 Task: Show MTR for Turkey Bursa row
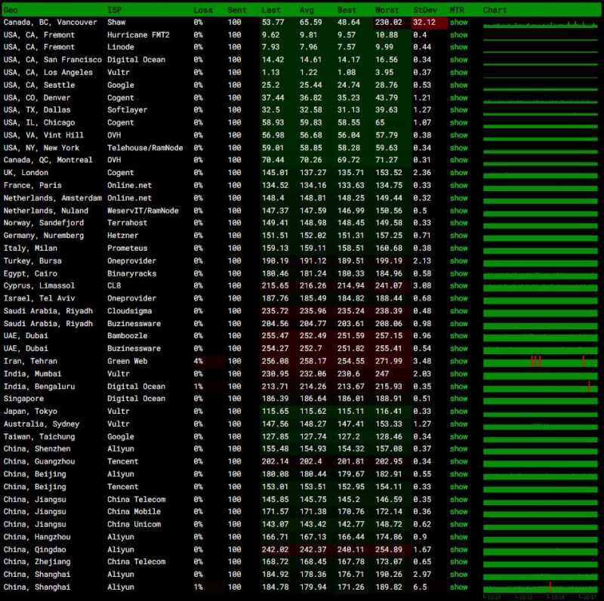click(x=458, y=260)
